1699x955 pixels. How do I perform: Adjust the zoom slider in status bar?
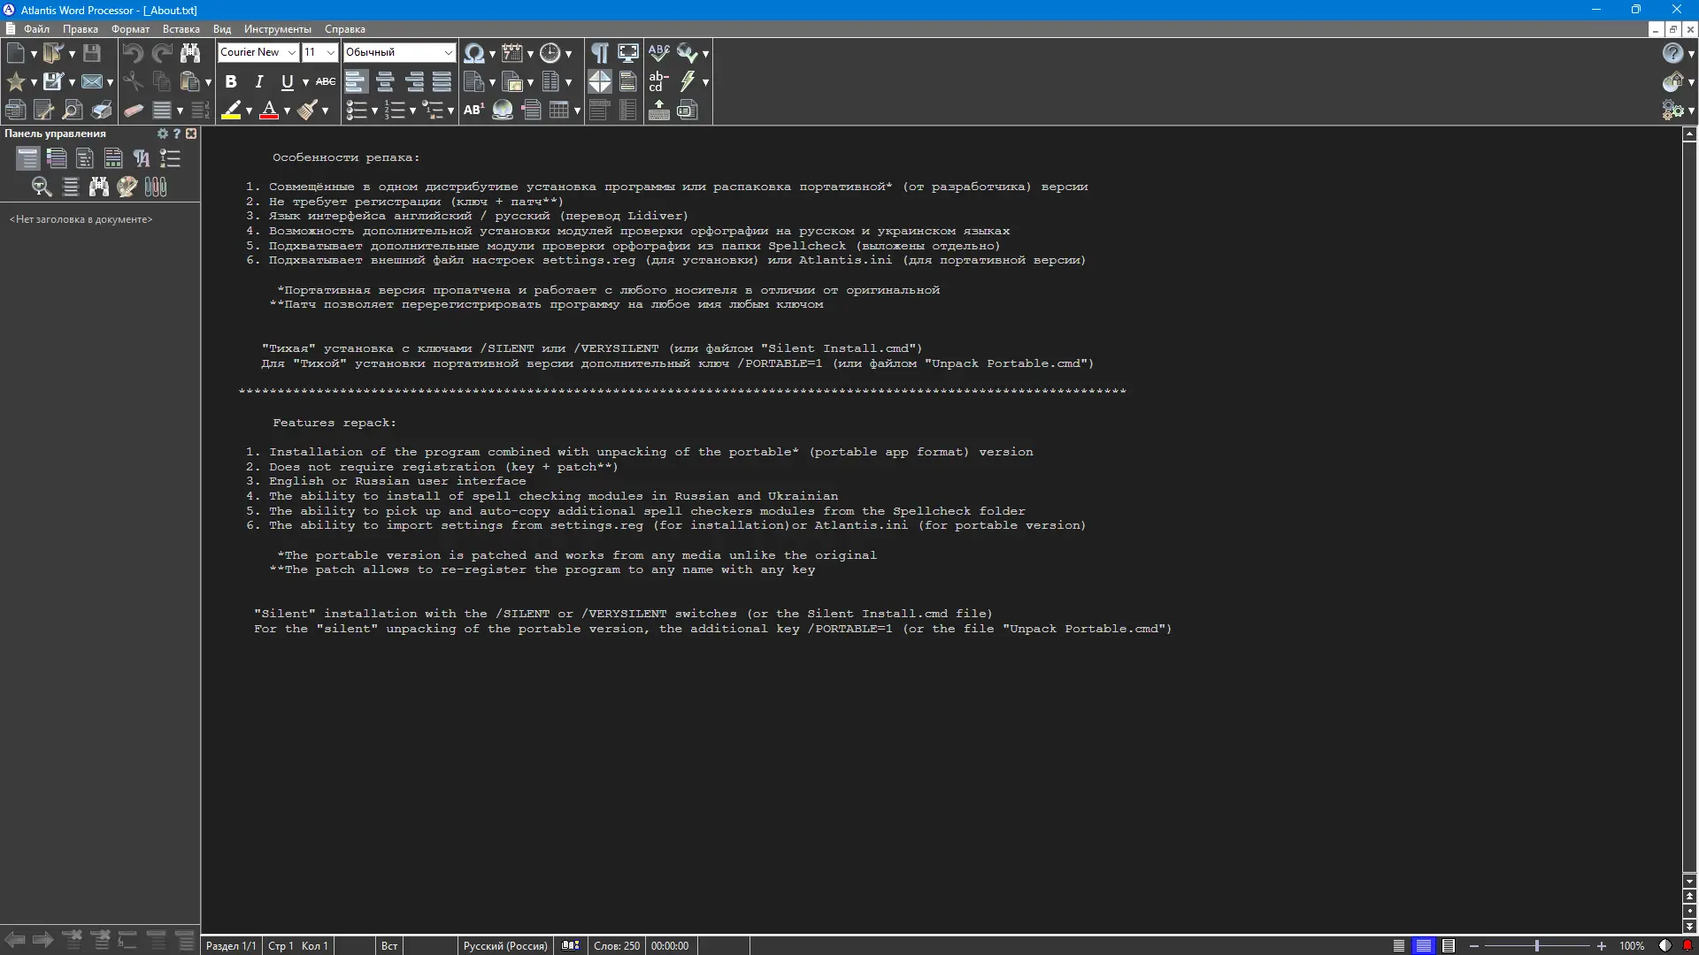point(1537,946)
